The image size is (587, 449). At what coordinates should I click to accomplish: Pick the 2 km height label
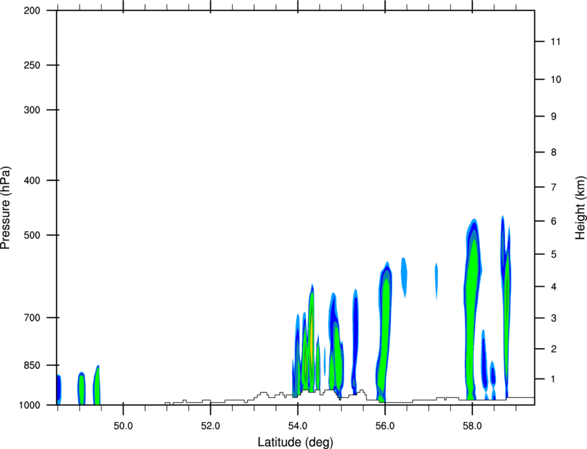coord(554,349)
